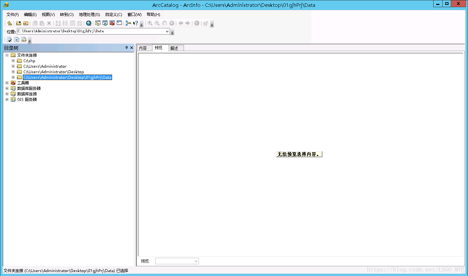The image size is (468, 276).
Task: Select the Identify info tool
Action: [197, 23]
